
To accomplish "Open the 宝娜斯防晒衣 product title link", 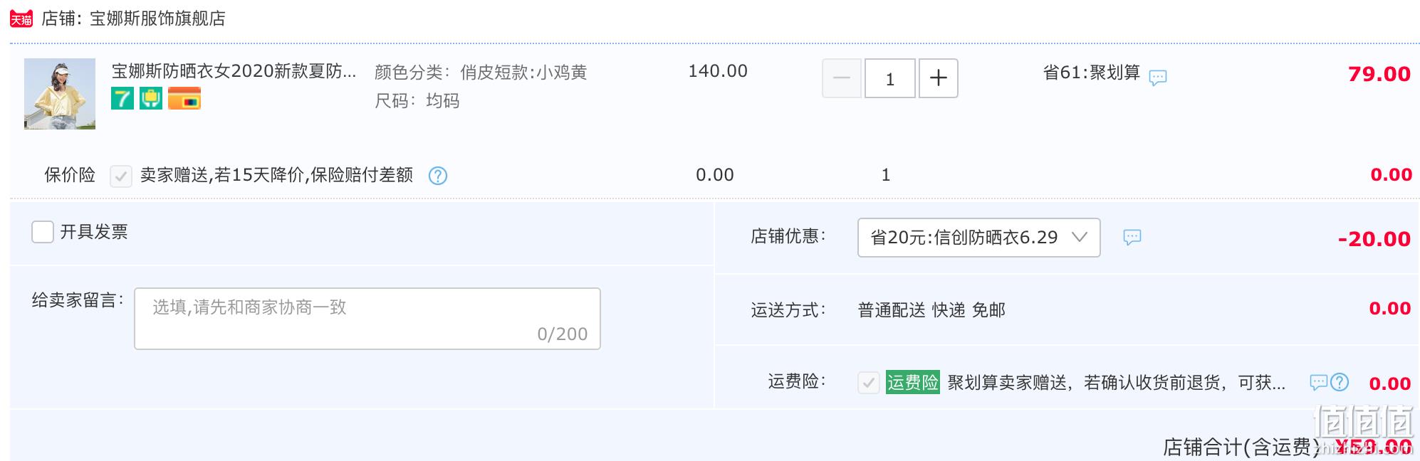I will [x=234, y=71].
